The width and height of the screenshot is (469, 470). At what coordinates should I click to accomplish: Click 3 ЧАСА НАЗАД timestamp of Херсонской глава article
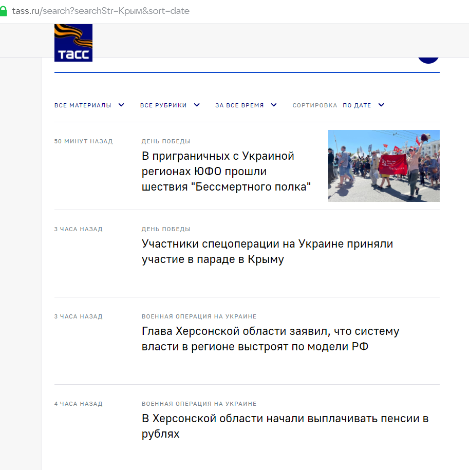tap(78, 316)
